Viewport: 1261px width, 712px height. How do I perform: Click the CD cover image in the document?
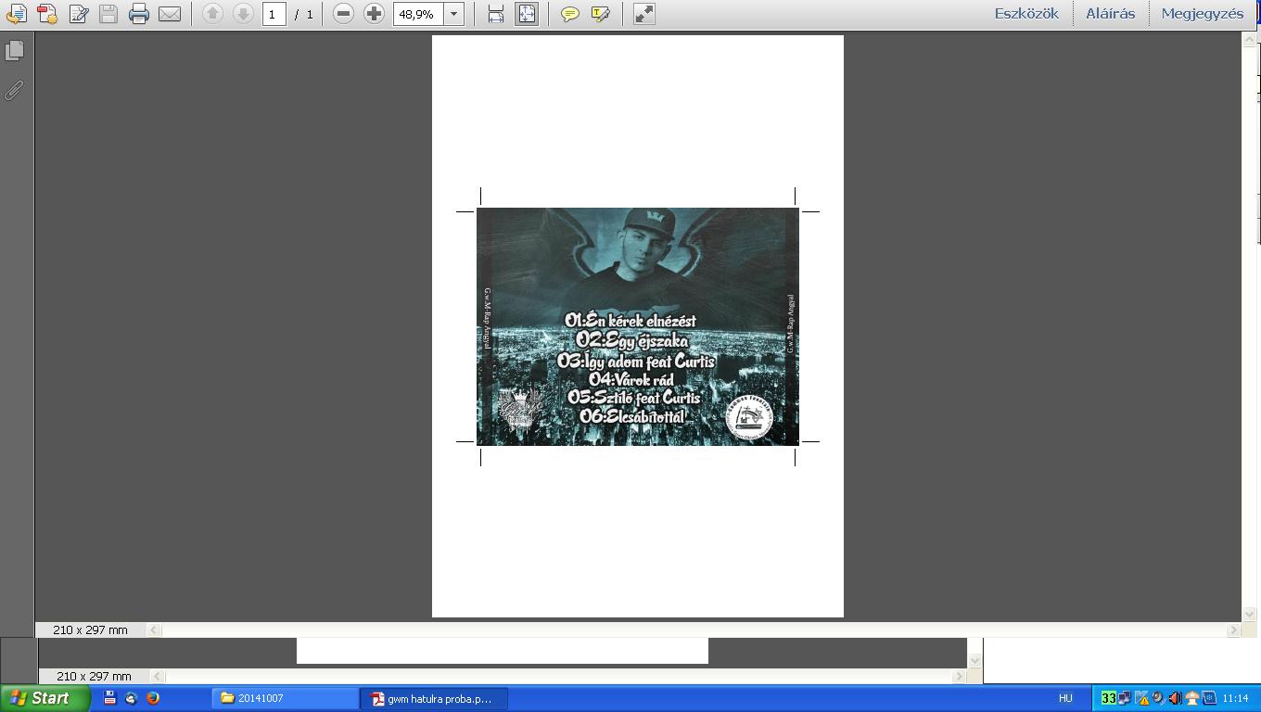tap(638, 326)
